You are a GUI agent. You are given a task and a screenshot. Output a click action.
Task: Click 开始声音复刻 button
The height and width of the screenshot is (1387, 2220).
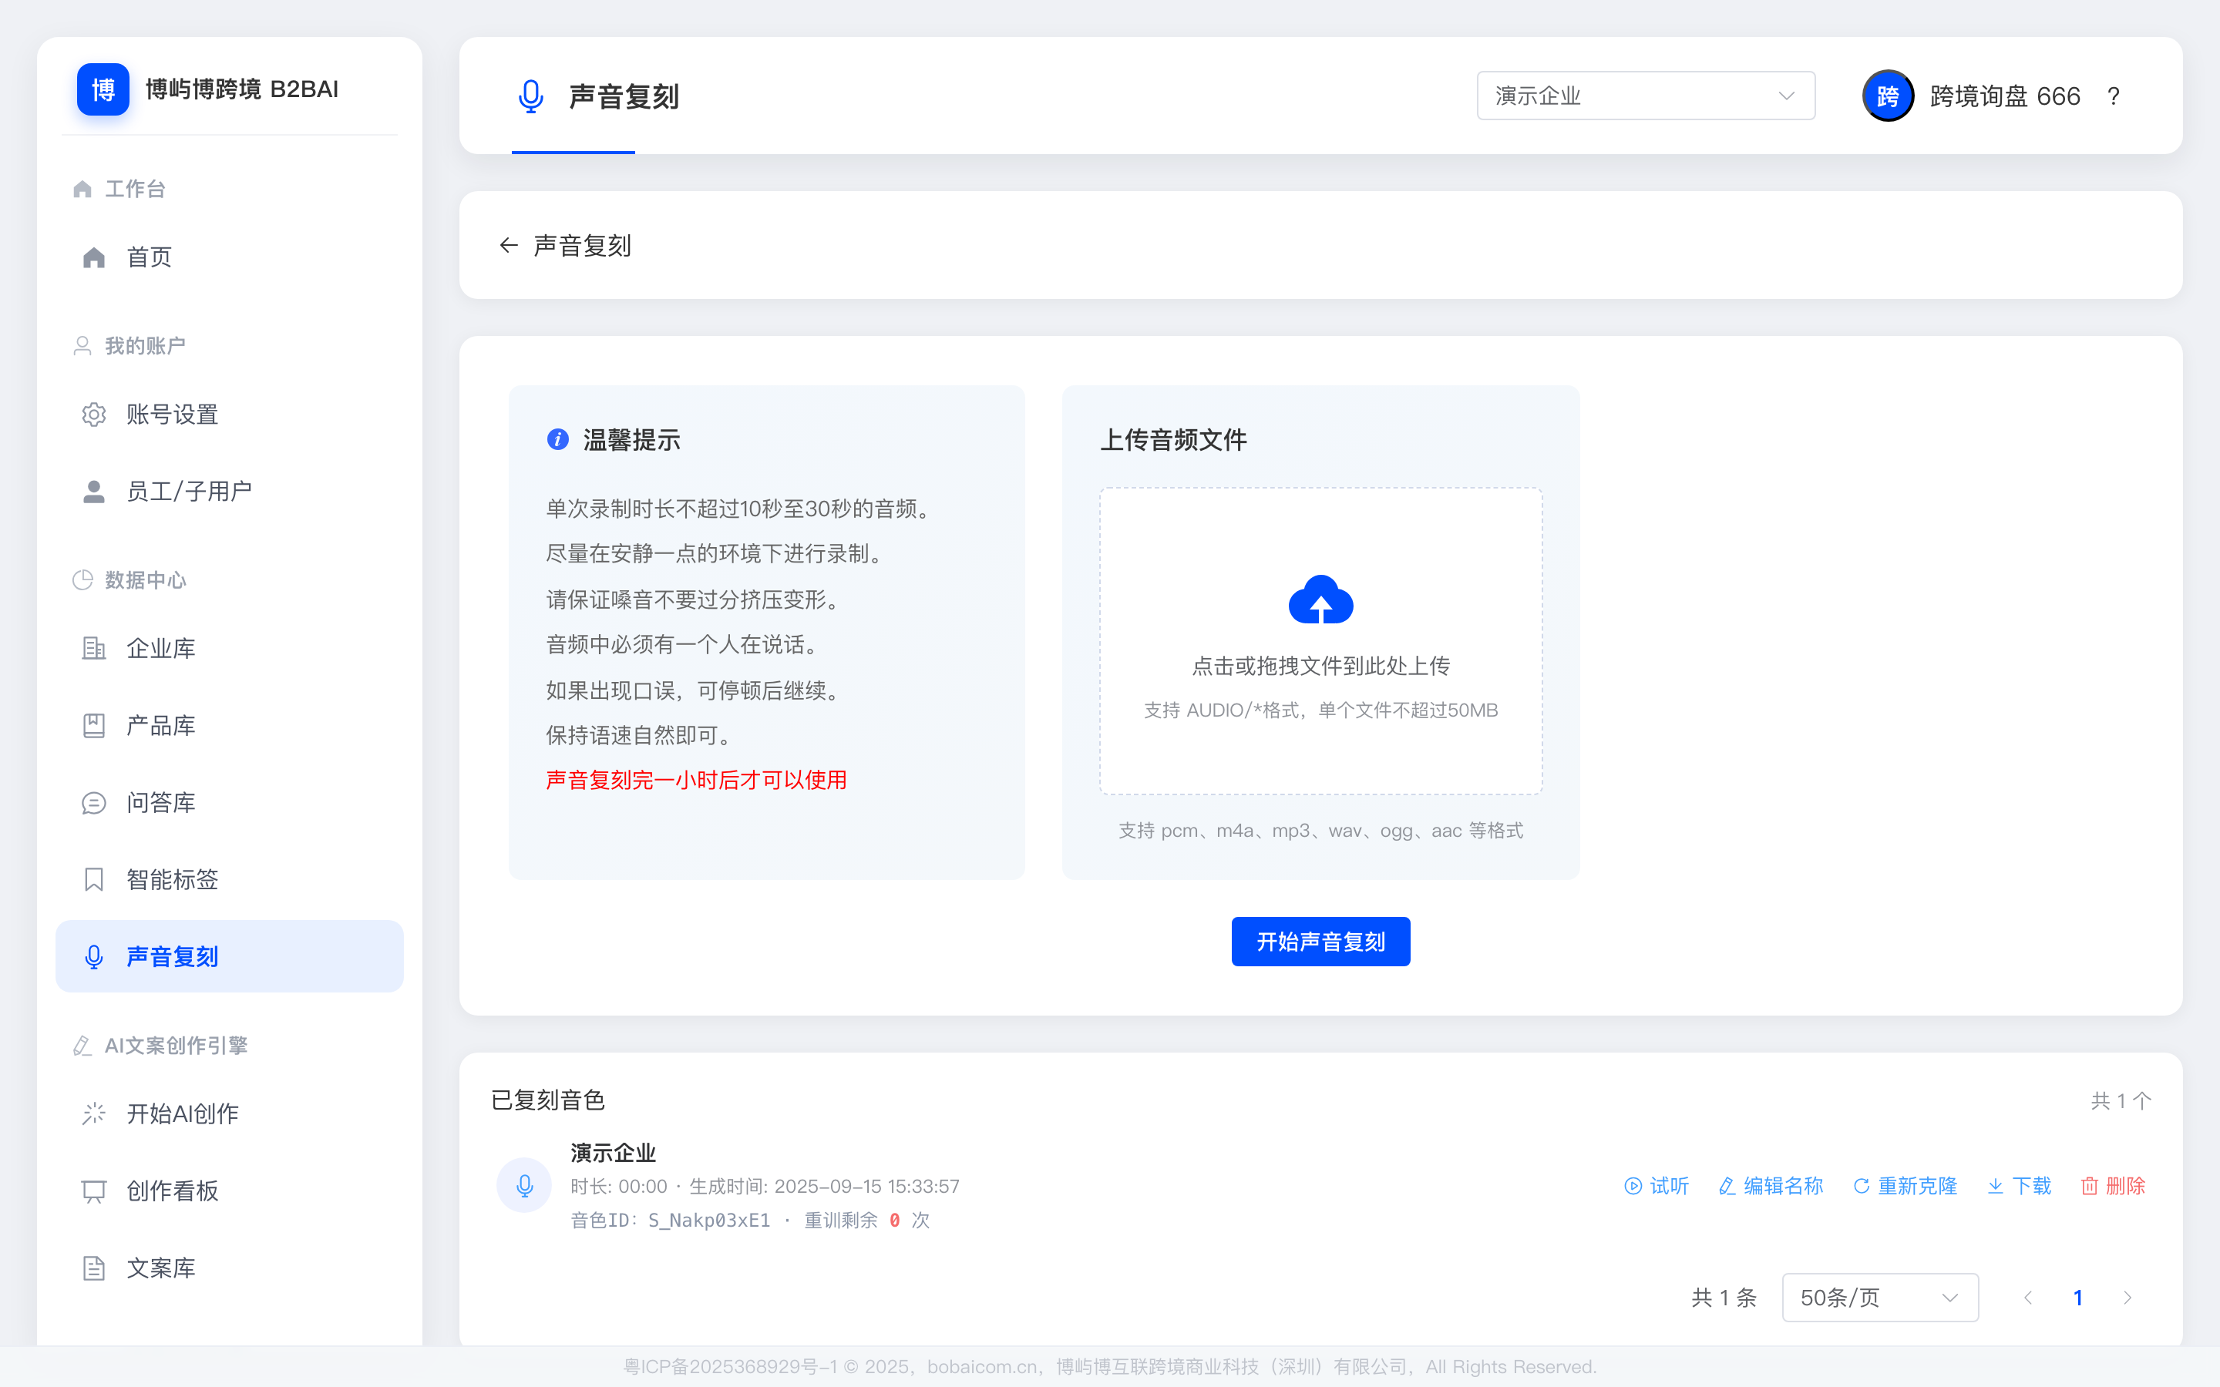pyautogui.click(x=1321, y=941)
